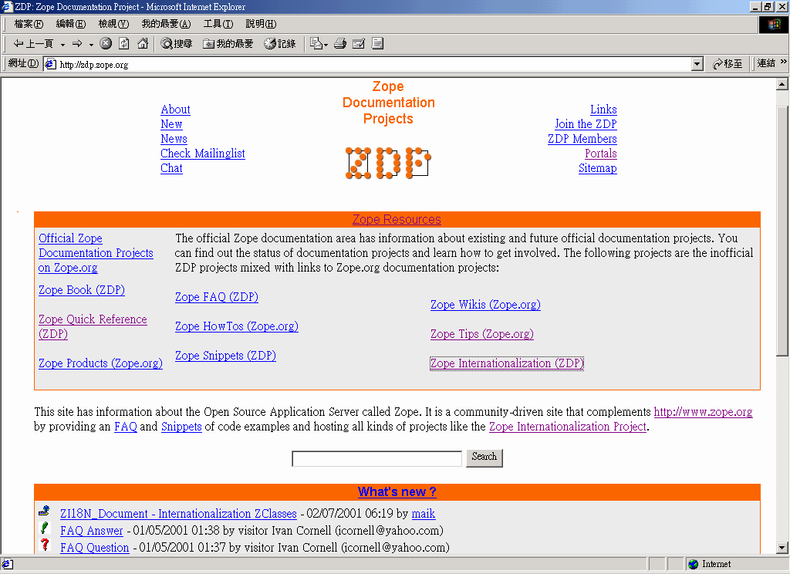790x574 pixels.
Task: Stop loading the page with Stop icon
Action: [105, 44]
